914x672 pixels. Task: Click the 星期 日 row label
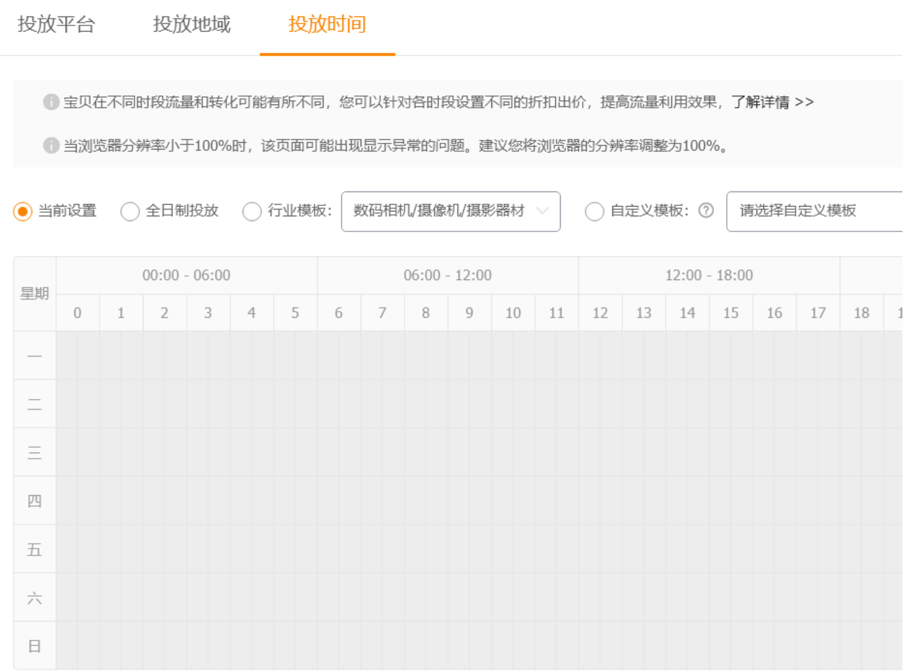click(x=35, y=646)
